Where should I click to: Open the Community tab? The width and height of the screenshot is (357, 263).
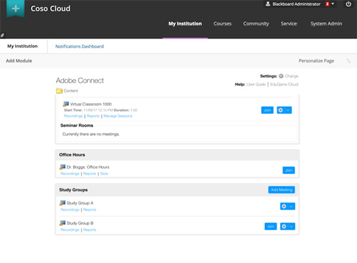click(256, 24)
